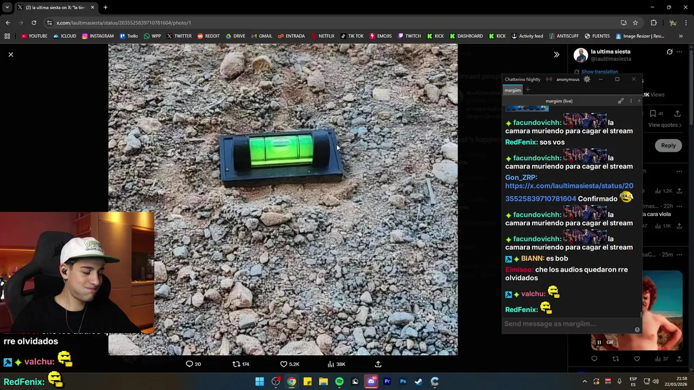Image resolution: width=694 pixels, height=390 pixels.
Task: Share the photo using the upload icon
Action: tap(378, 364)
